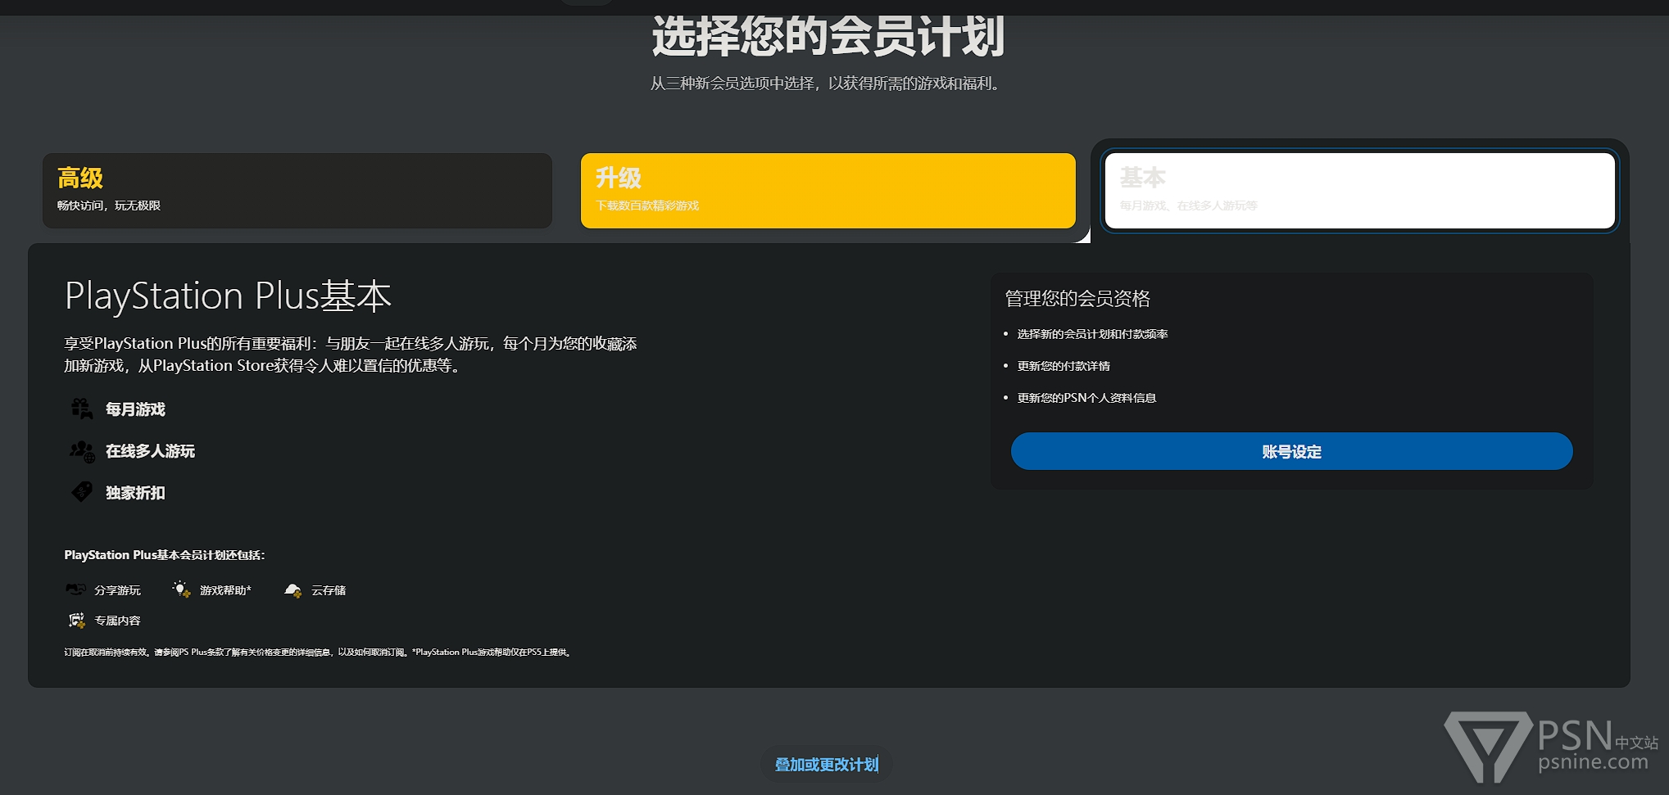This screenshot has height=795, width=1669.
Task: Click the 游戏帮助* text
Action: (x=225, y=590)
